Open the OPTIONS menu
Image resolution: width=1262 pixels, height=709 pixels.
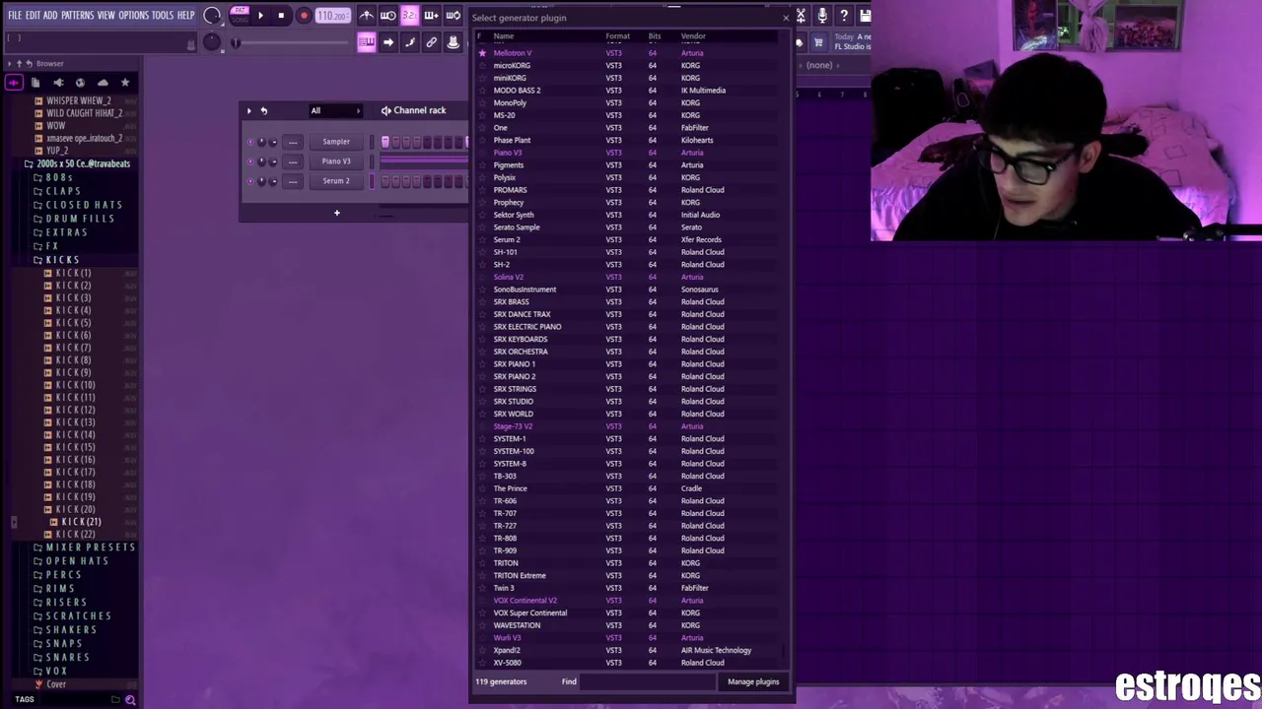[133, 16]
